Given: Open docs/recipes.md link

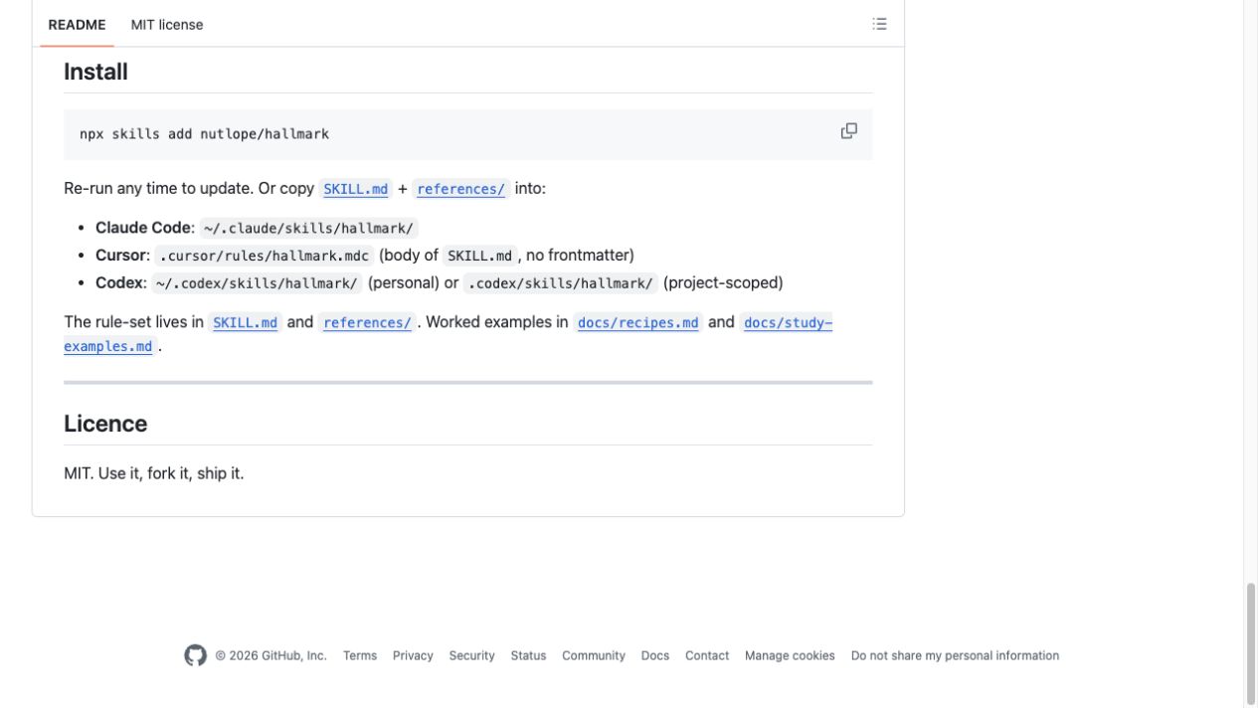Looking at the screenshot, I should point(637,323).
